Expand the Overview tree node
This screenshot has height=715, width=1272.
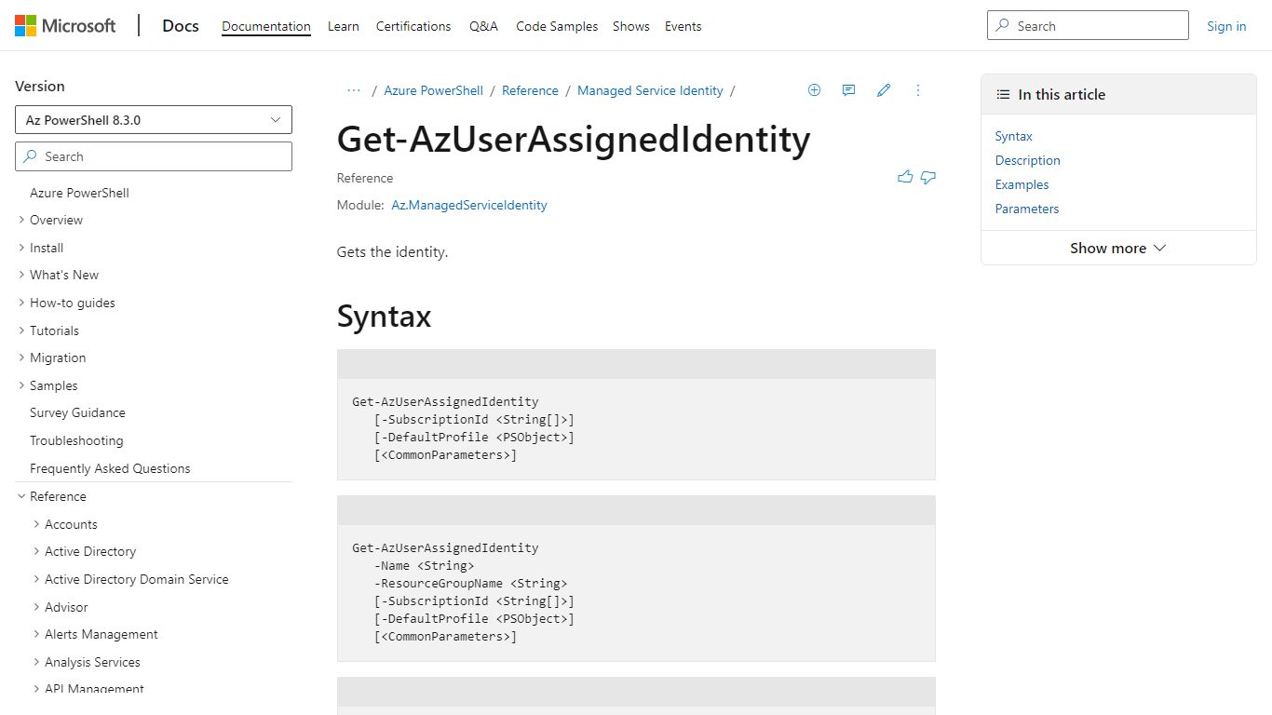pyautogui.click(x=21, y=220)
